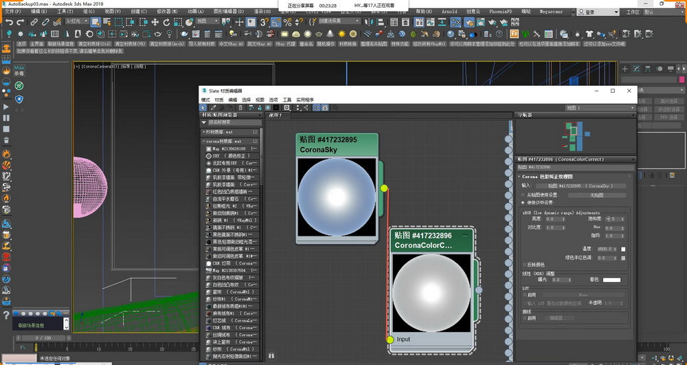
Task: Open Select by Name list
Action: click(107, 22)
